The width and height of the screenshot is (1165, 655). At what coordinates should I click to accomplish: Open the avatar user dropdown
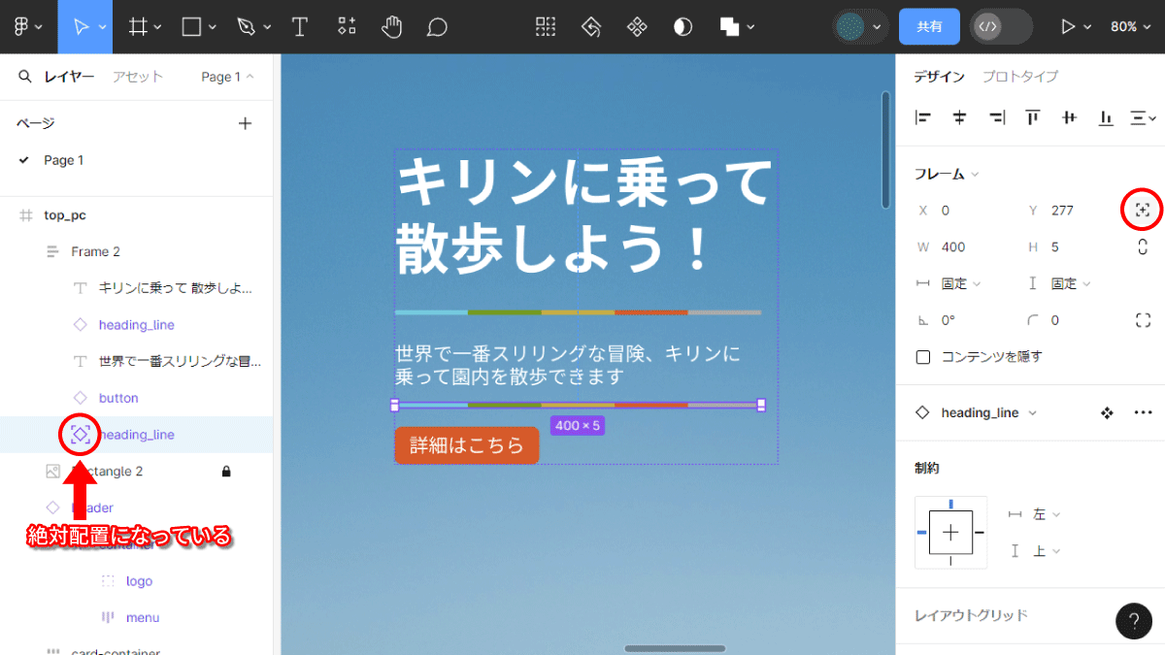coord(877,28)
